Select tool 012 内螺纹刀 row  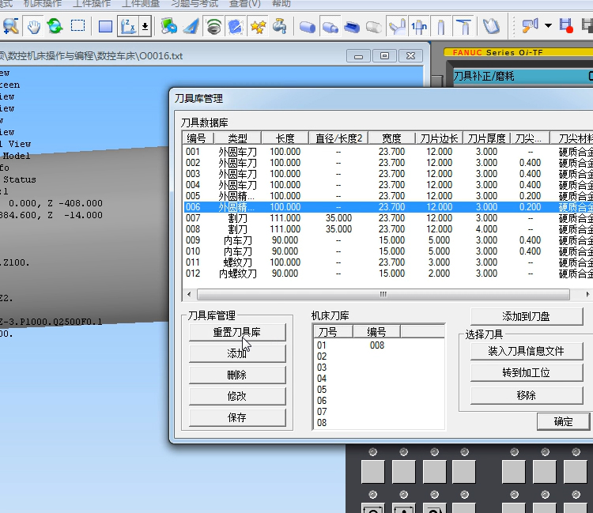point(387,273)
